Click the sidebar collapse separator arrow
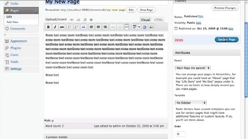The width and height of the screenshot is (248, 139). point(5,35)
